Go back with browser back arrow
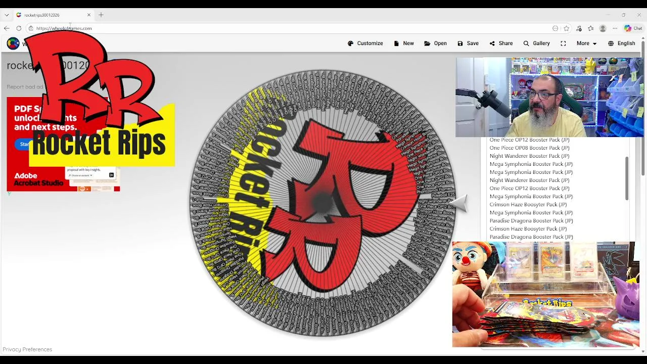Screen dimensions: 647x364 pos(7,28)
